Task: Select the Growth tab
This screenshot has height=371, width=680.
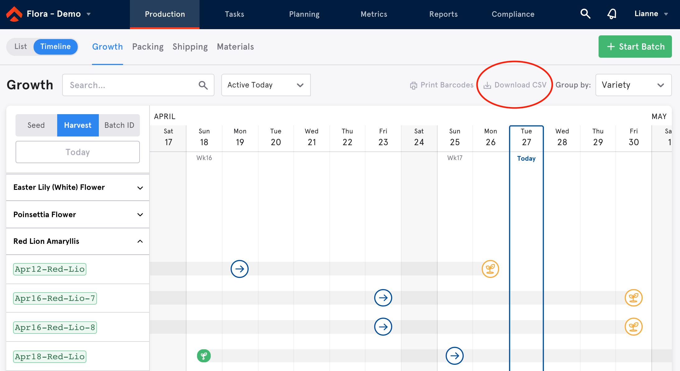Action: [x=107, y=47]
